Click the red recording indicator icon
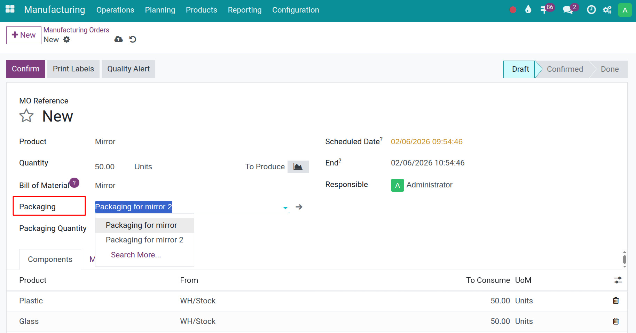Viewport: 636px width, 333px height. (512, 10)
